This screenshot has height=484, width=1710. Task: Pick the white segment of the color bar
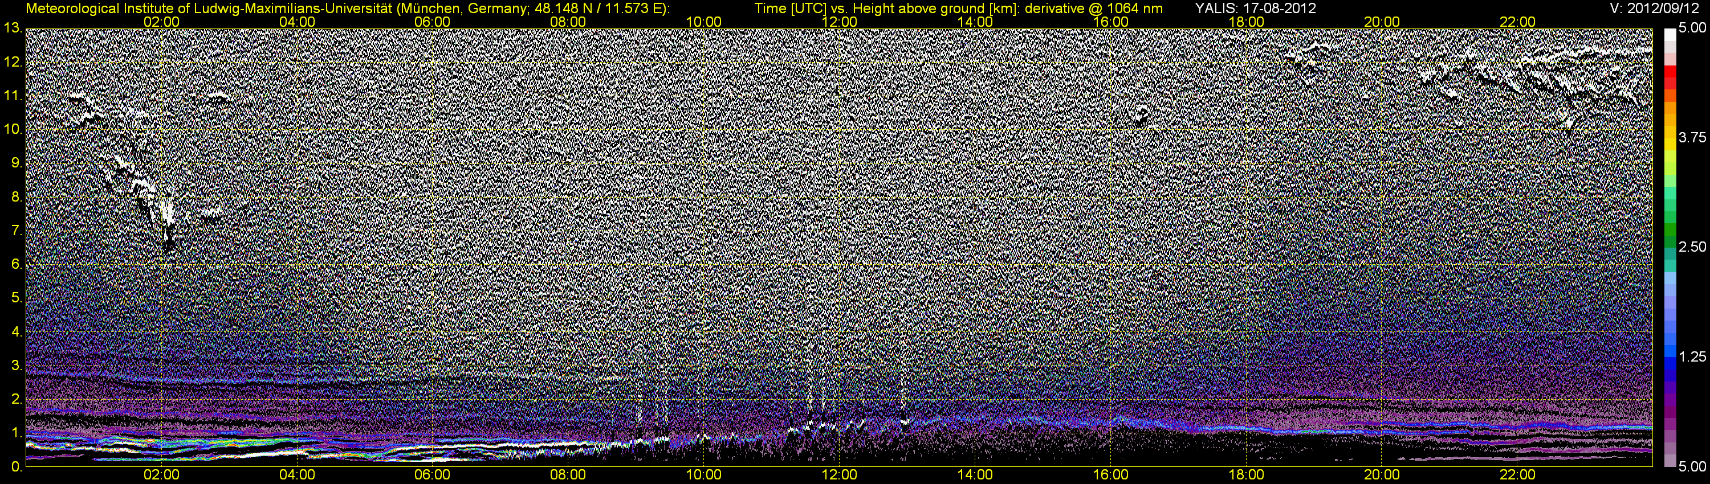pos(1670,35)
